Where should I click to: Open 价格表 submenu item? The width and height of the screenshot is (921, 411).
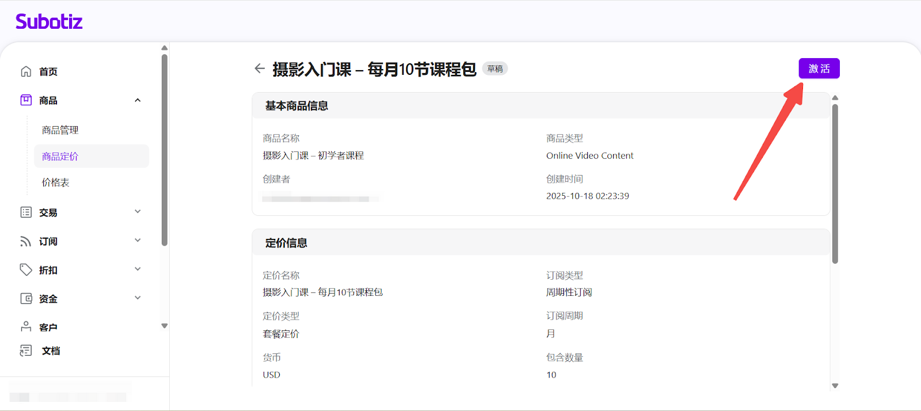coord(56,182)
